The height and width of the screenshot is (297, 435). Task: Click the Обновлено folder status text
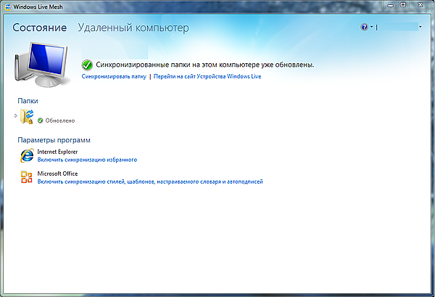[x=60, y=121]
